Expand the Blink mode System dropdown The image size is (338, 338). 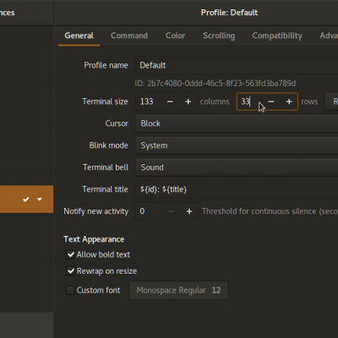point(237,145)
